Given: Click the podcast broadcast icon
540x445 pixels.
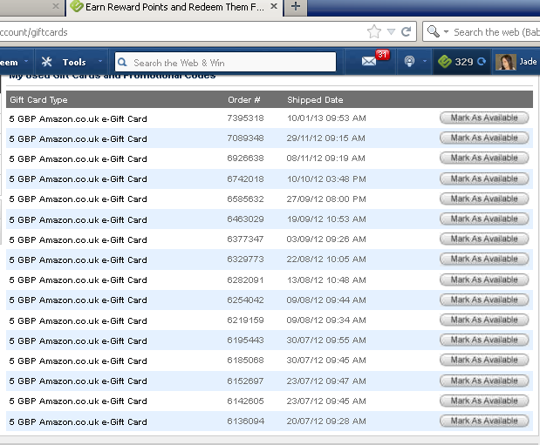Looking at the screenshot, I should [x=409, y=62].
